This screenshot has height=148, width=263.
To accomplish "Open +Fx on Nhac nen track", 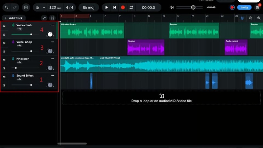I will pyautogui.click(x=19, y=62).
